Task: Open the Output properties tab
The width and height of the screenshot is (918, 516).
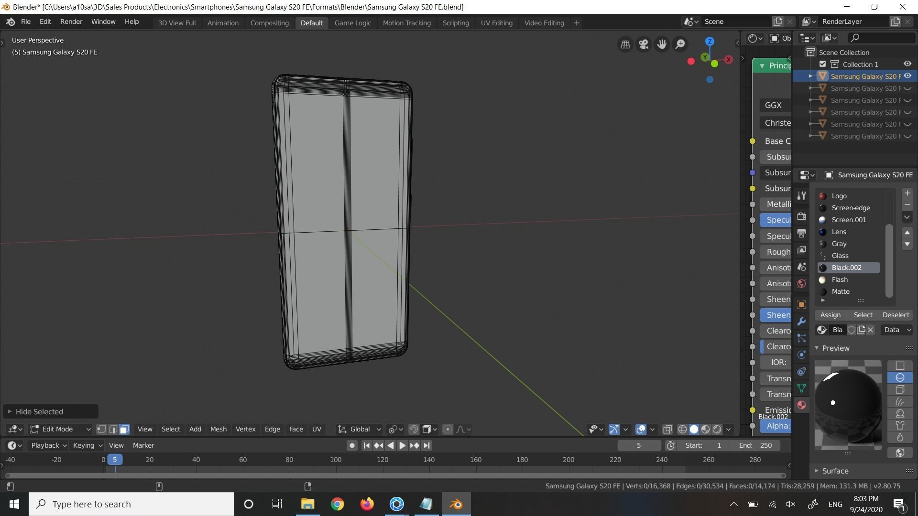Action: (802, 233)
